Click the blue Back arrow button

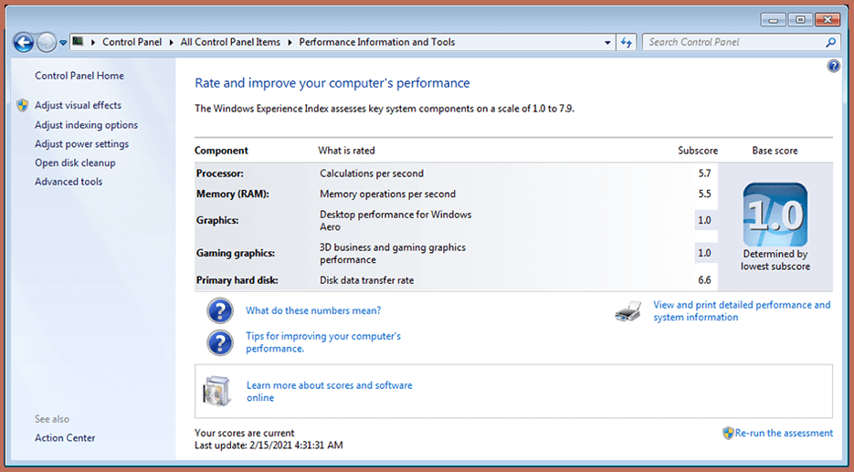point(24,42)
